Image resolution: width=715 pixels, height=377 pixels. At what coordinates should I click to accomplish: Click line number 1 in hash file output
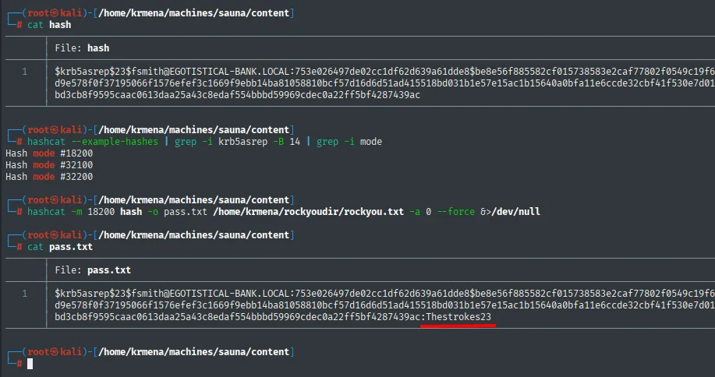pyautogui.click(x=25, y=71)
